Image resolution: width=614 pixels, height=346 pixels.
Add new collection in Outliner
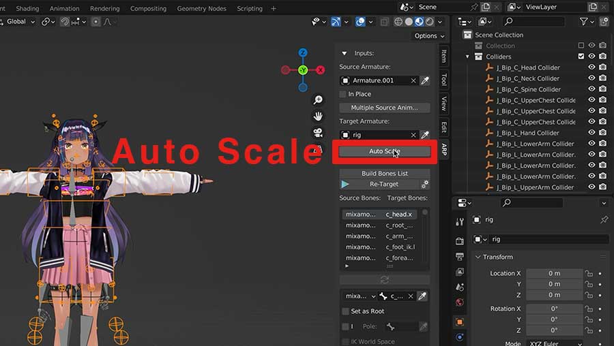[x=604, y=22]
